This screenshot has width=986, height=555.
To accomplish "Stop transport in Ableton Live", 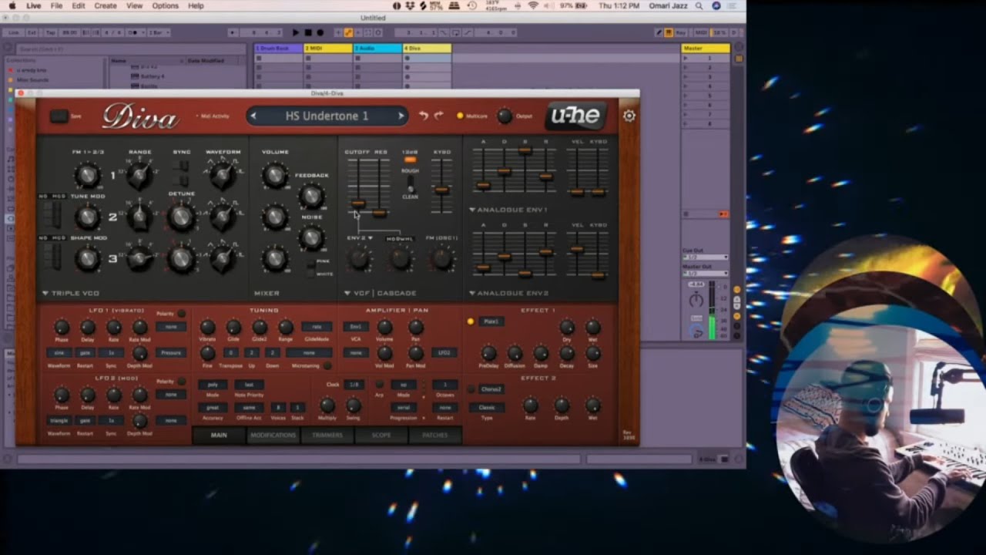I will click(x=308, y=32).
